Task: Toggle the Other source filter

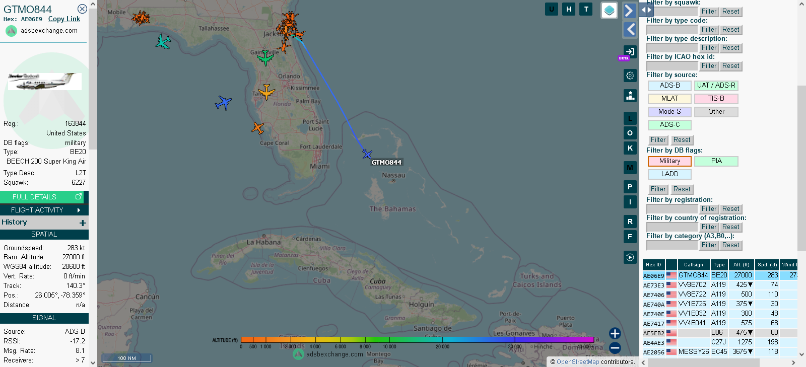Action: click(716, 112)
